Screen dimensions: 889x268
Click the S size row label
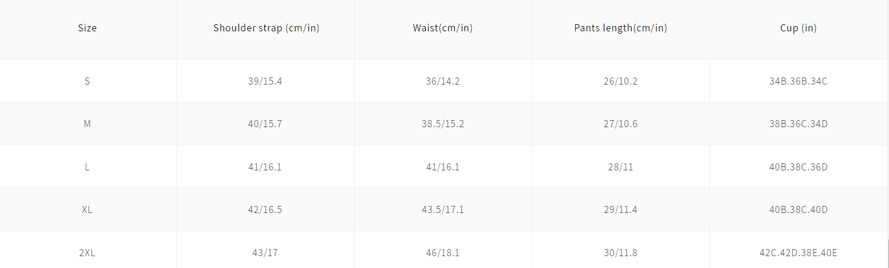[x=87, y=81]
